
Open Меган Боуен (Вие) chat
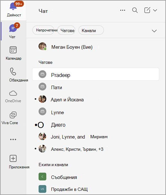coord(95,47)
